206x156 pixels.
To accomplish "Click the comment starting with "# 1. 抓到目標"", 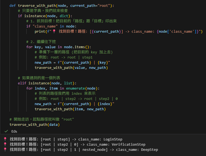I will pos(72,21).
